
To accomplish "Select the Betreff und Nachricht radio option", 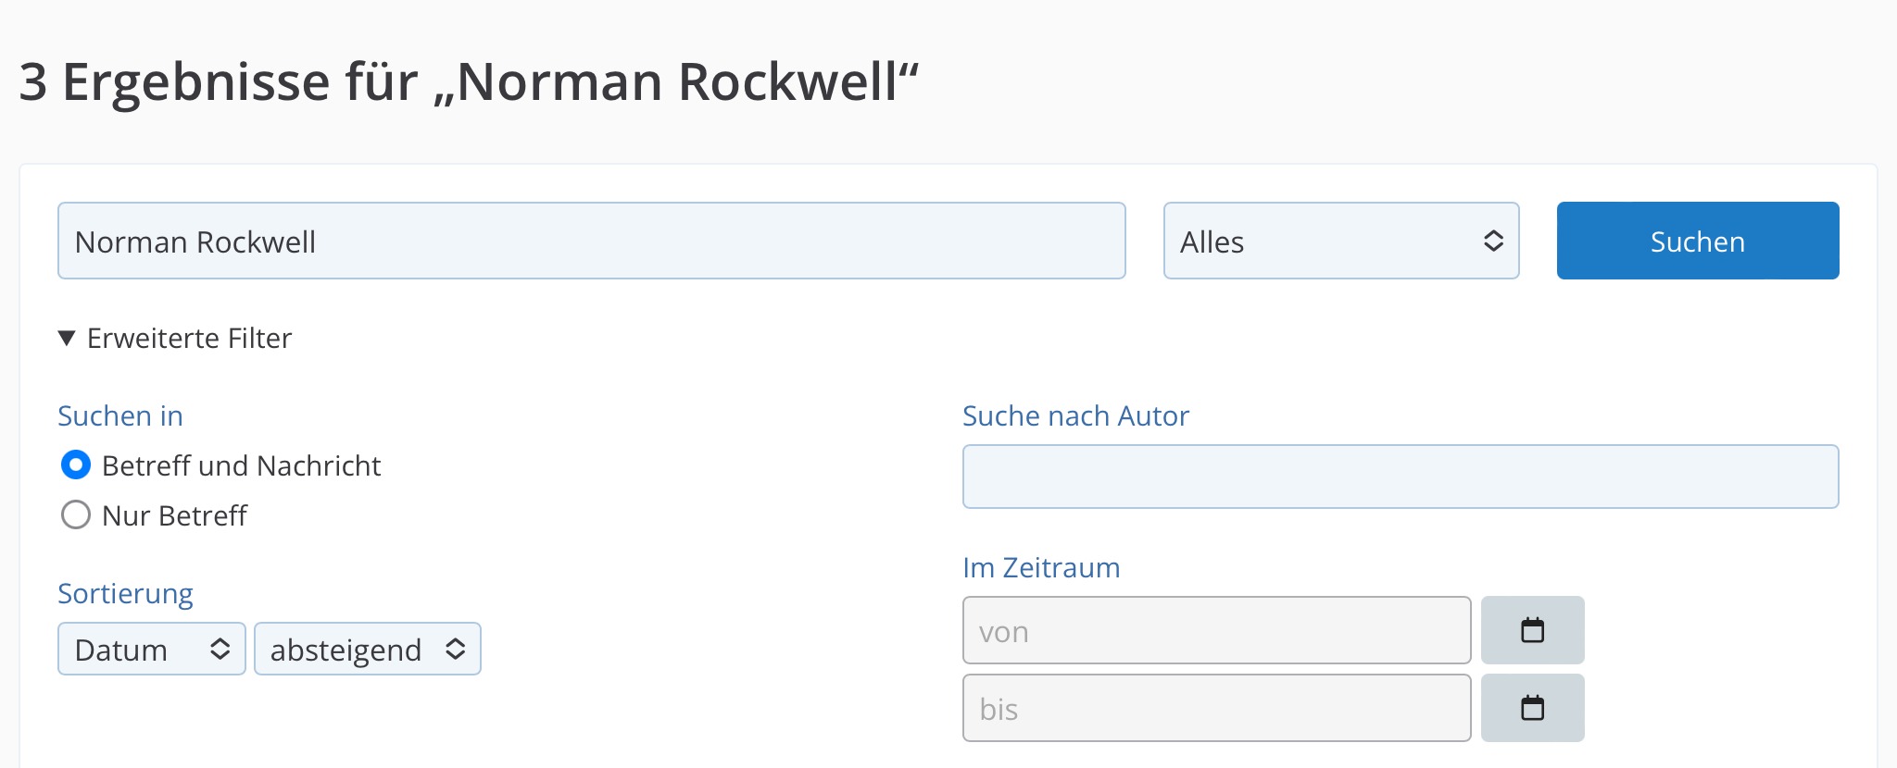I will [76, 465].
